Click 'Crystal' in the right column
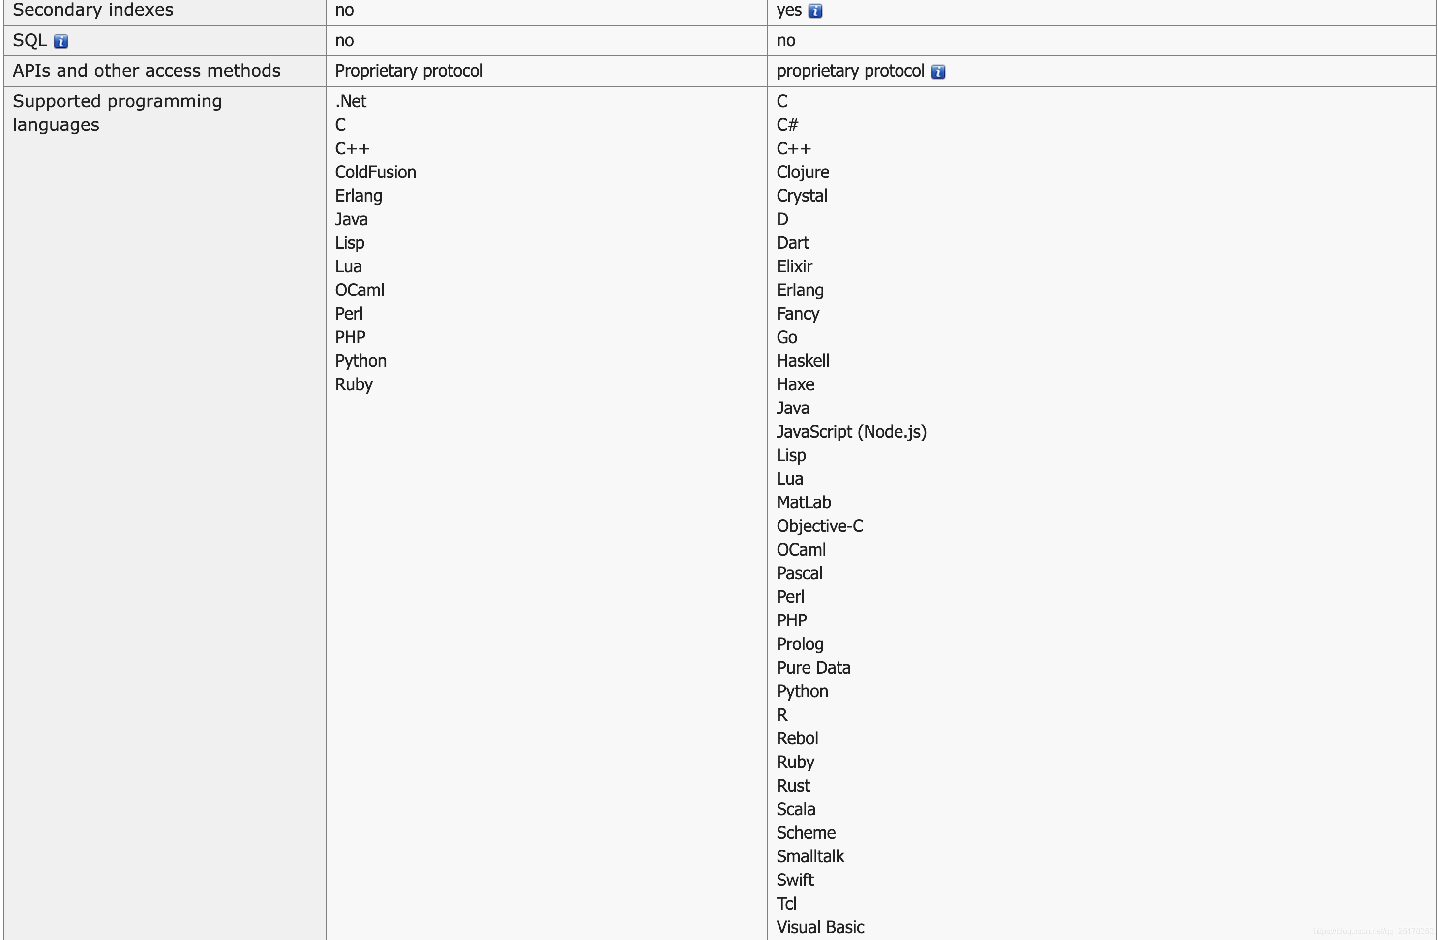1438x940 pixels. 803,196
